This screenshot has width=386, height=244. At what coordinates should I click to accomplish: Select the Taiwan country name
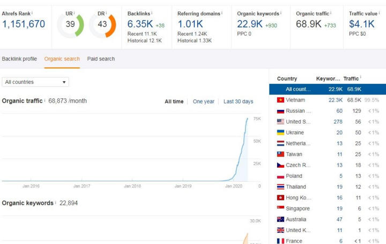(x=294, y=154)
